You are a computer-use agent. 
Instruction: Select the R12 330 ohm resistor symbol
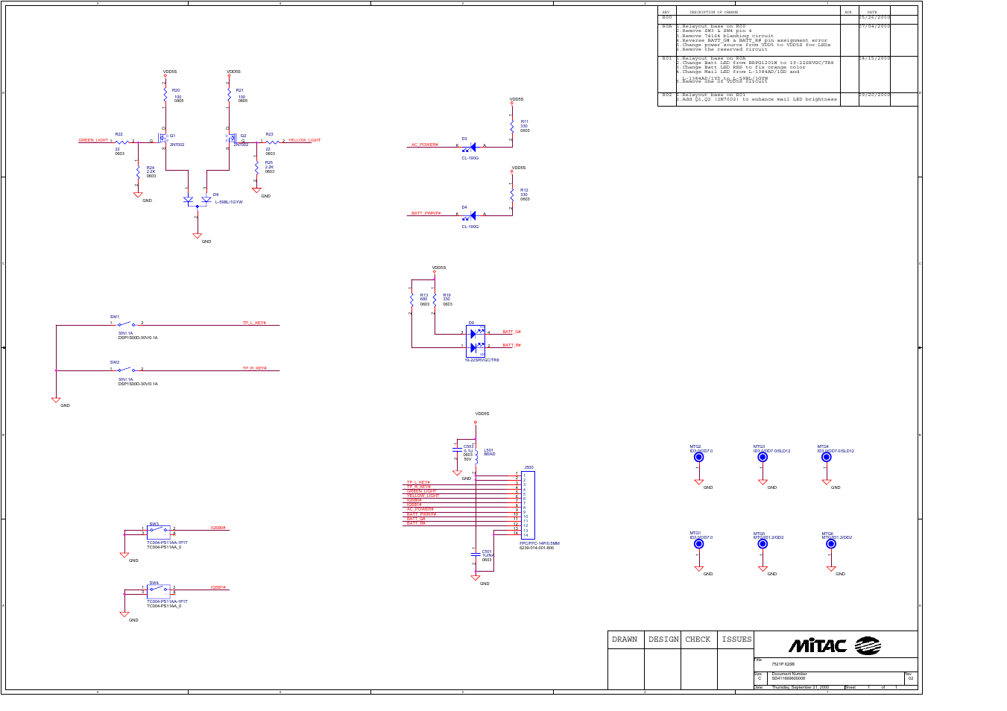tap(512, 195)
